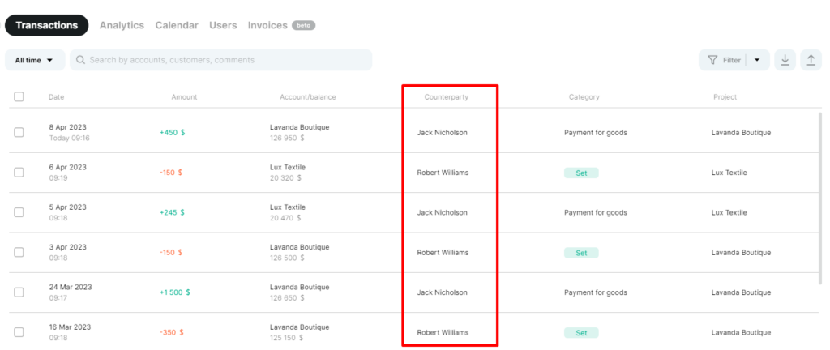Click the download arrow icon
Image resolution: width=830 pixels, height=350 pixels.
(x=785, y=60)
